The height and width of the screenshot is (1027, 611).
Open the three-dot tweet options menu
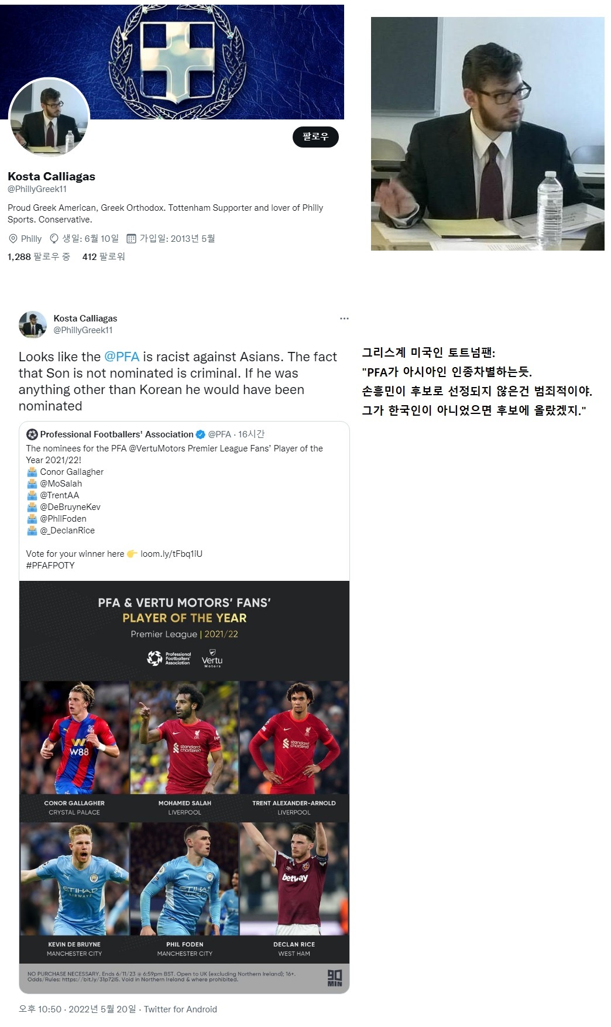344,319
